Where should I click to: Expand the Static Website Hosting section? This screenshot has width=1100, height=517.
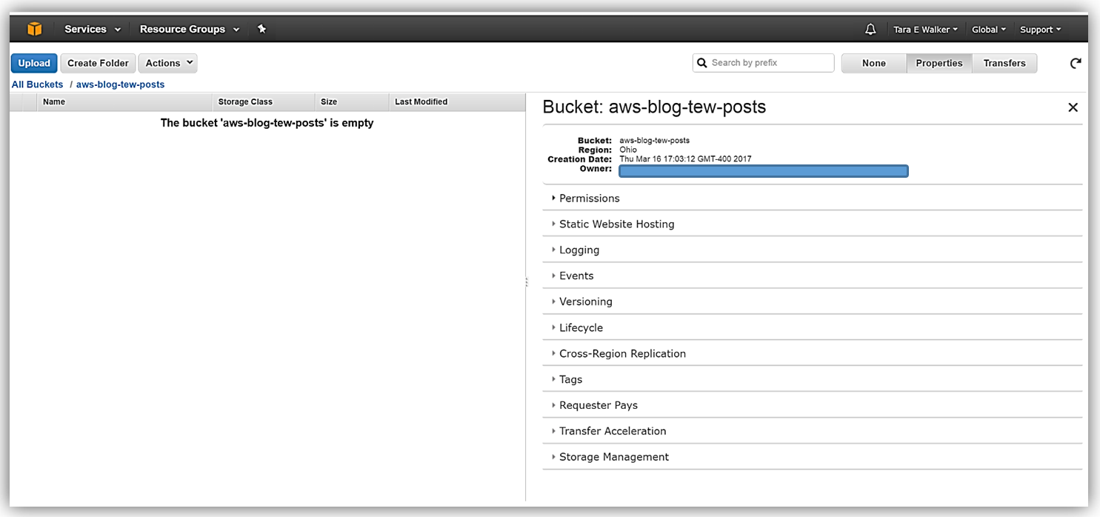[616, 224]
